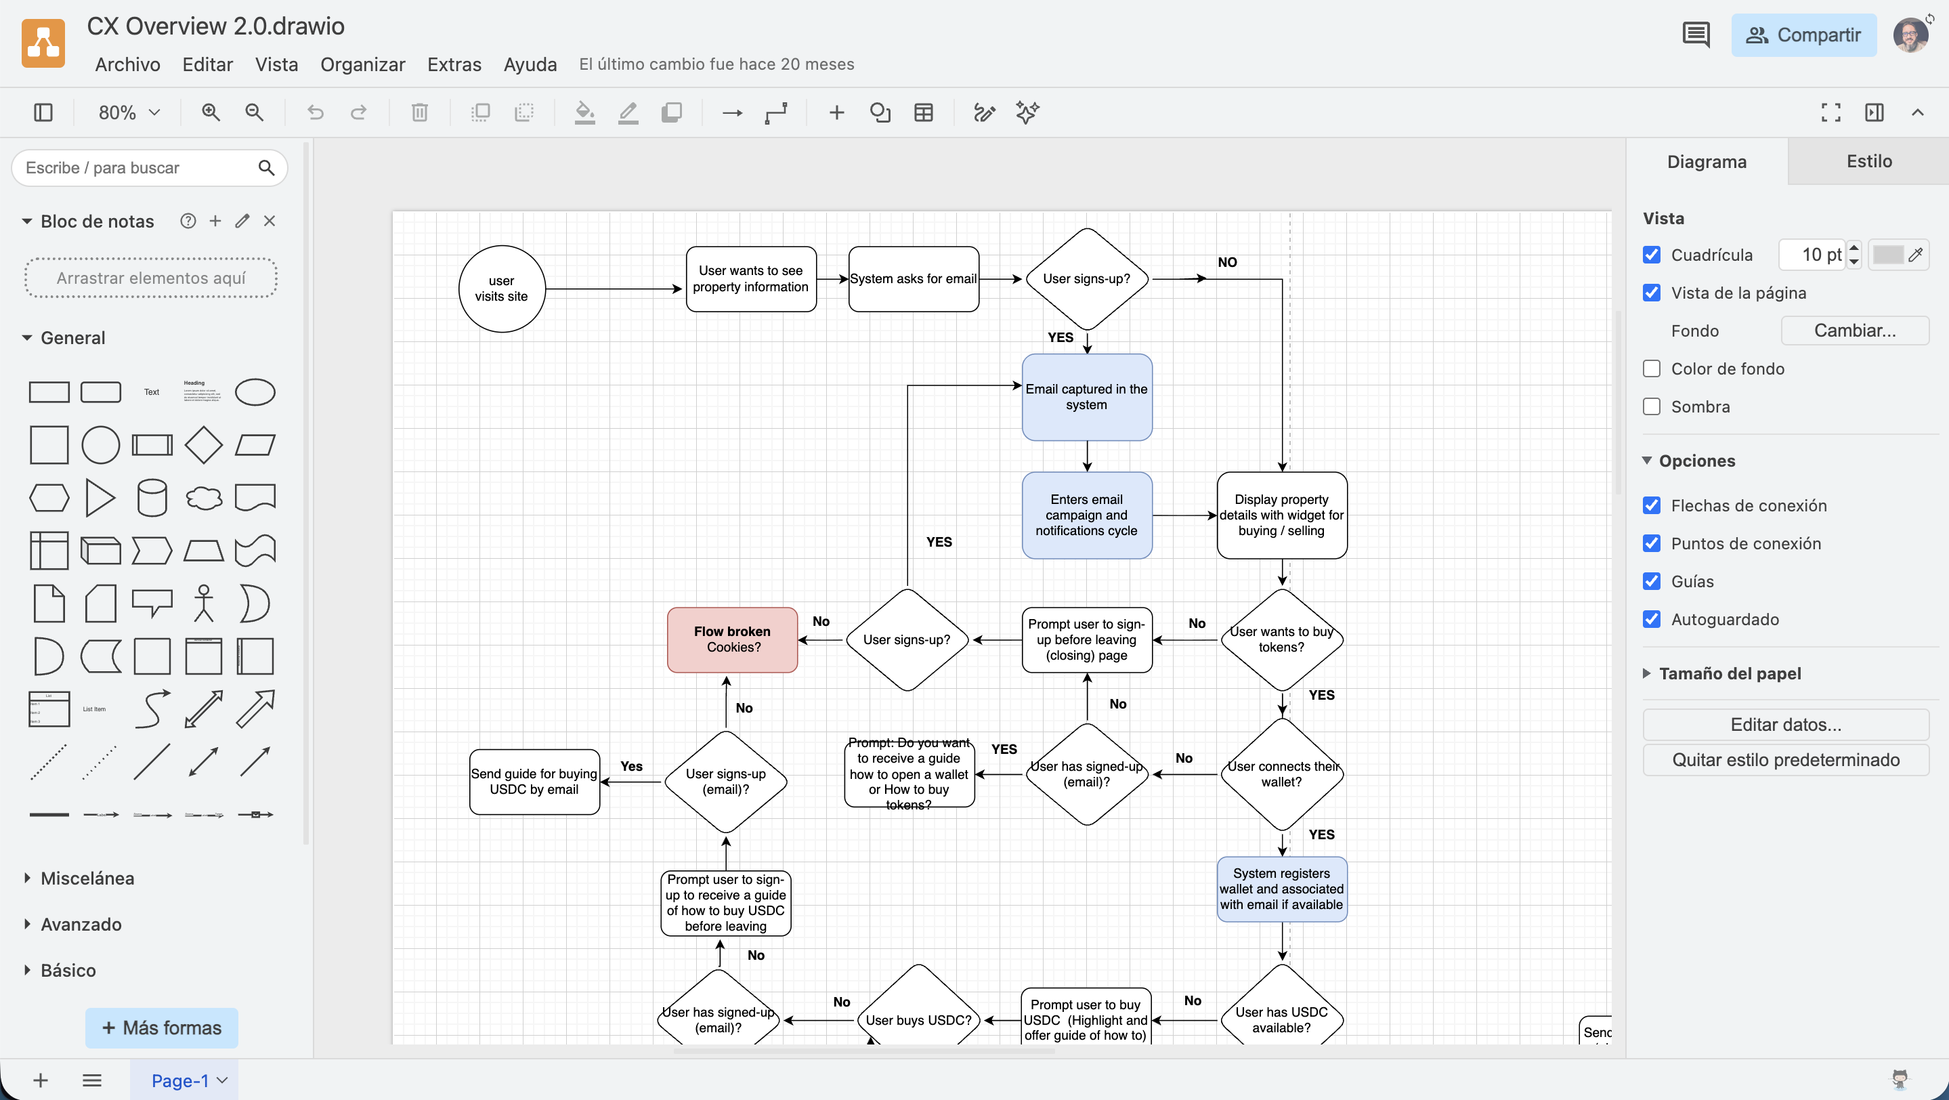Expand the Básico section

27,971
